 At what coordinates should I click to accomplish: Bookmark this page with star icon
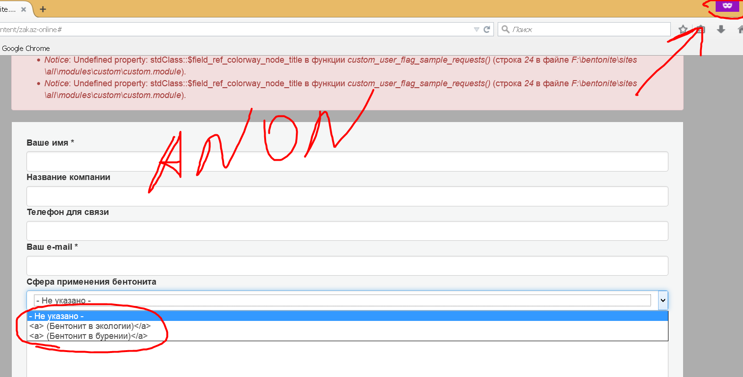(x=683, y=29)
